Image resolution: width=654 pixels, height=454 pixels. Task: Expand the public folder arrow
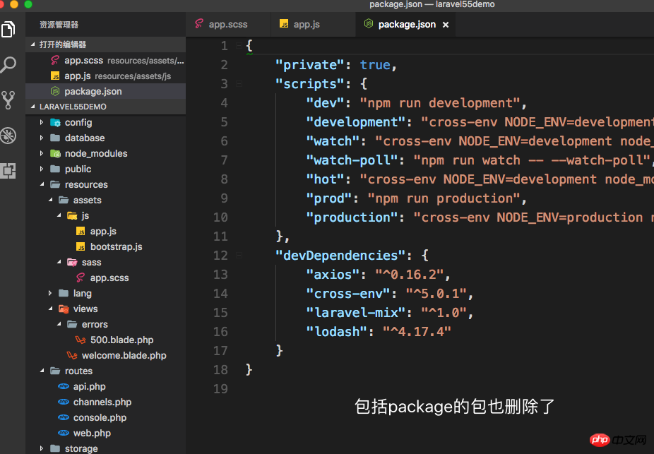click(x=41, y=169)
